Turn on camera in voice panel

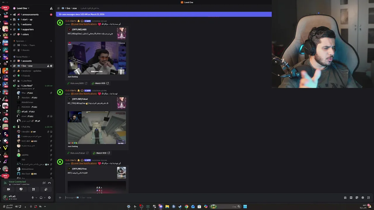8,189
